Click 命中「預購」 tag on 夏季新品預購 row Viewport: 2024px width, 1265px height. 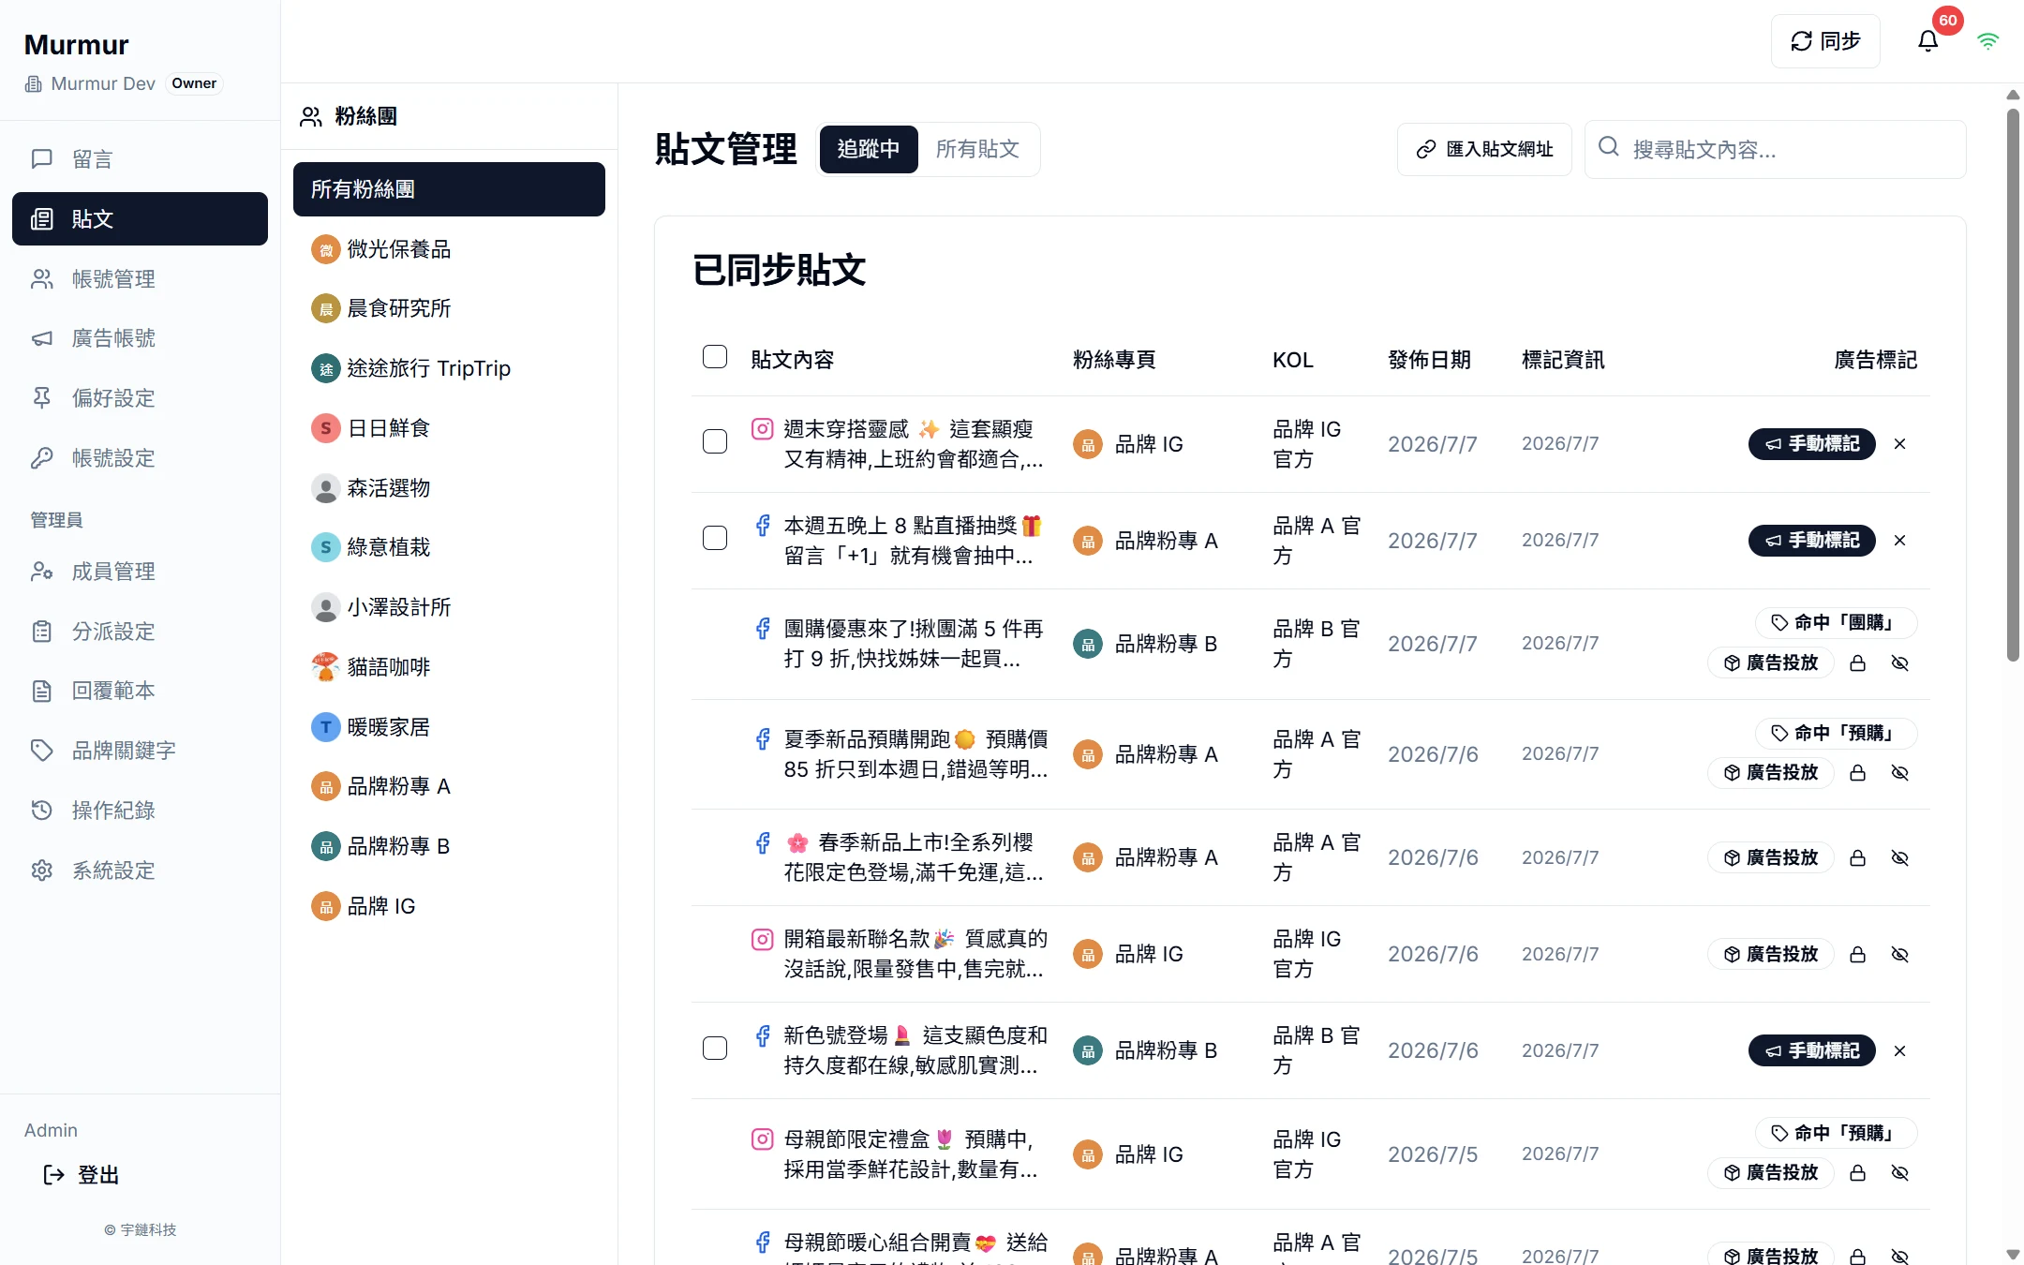pos(1836,733)
